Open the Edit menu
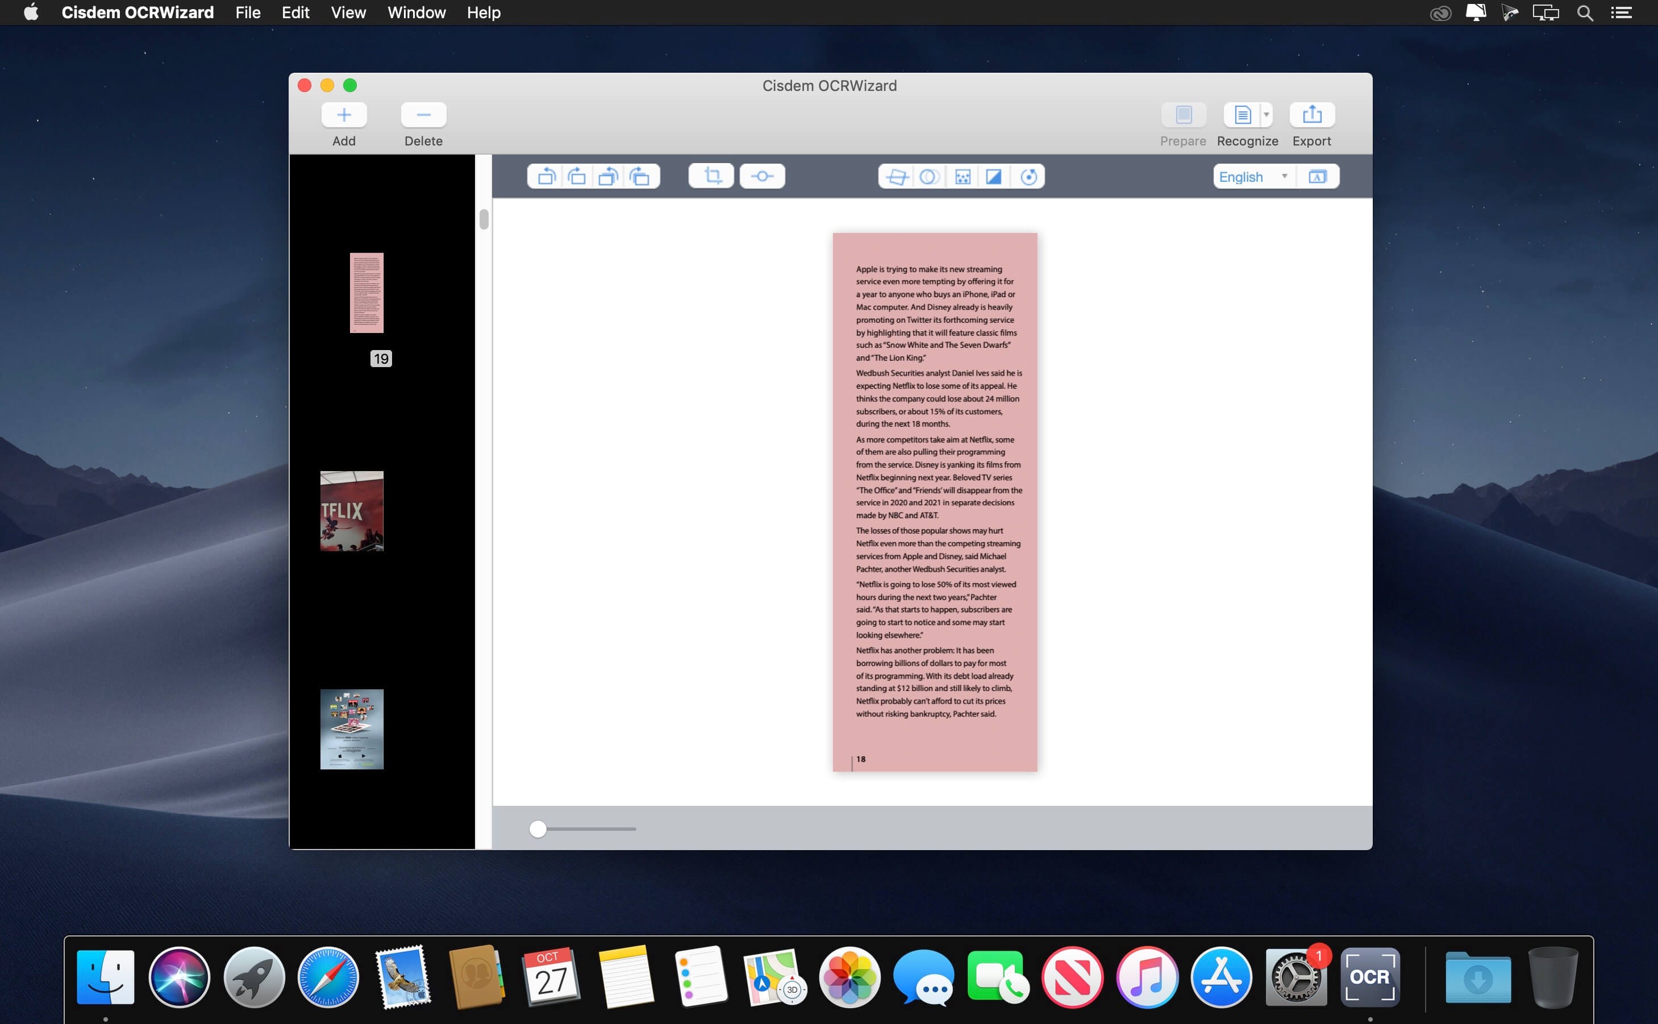This screenshot has width=1658, height=1024. (x=295, y=12)
